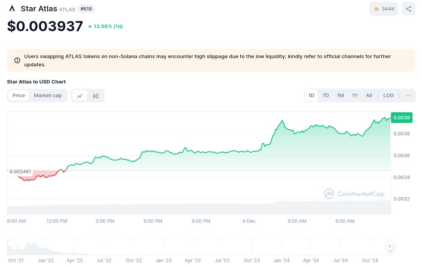Screen dimensions: 422x268
Task: Choose the 1Y time range
Action: 355,96
